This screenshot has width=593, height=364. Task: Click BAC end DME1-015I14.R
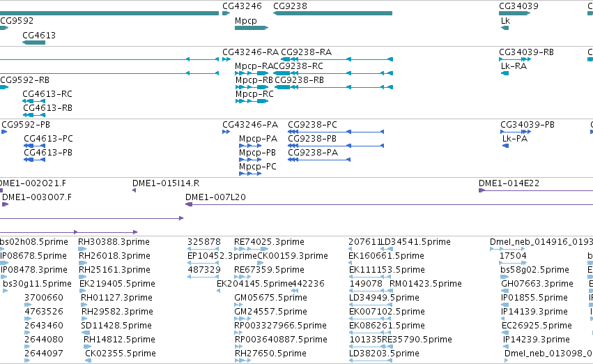tap(166, 183)
